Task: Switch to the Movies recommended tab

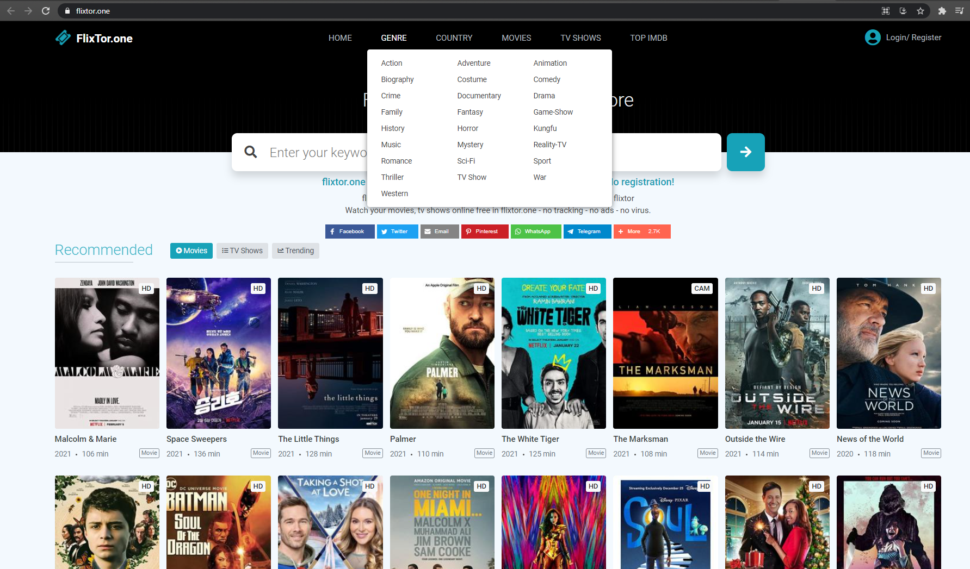Action: [191, 251]
